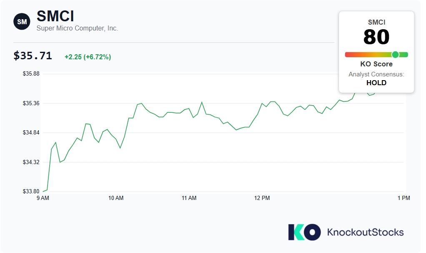This screenshot has height=253, width=426.
Task: Click the 10 AM x-axis label
Action: 116,198
